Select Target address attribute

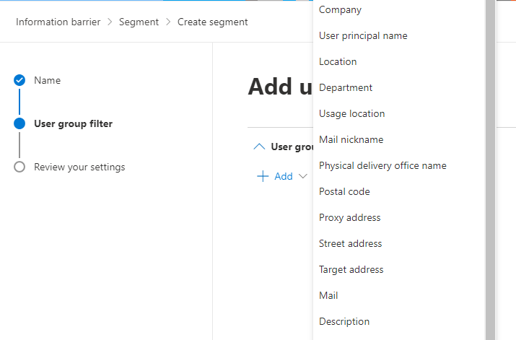tap(351, 269)
